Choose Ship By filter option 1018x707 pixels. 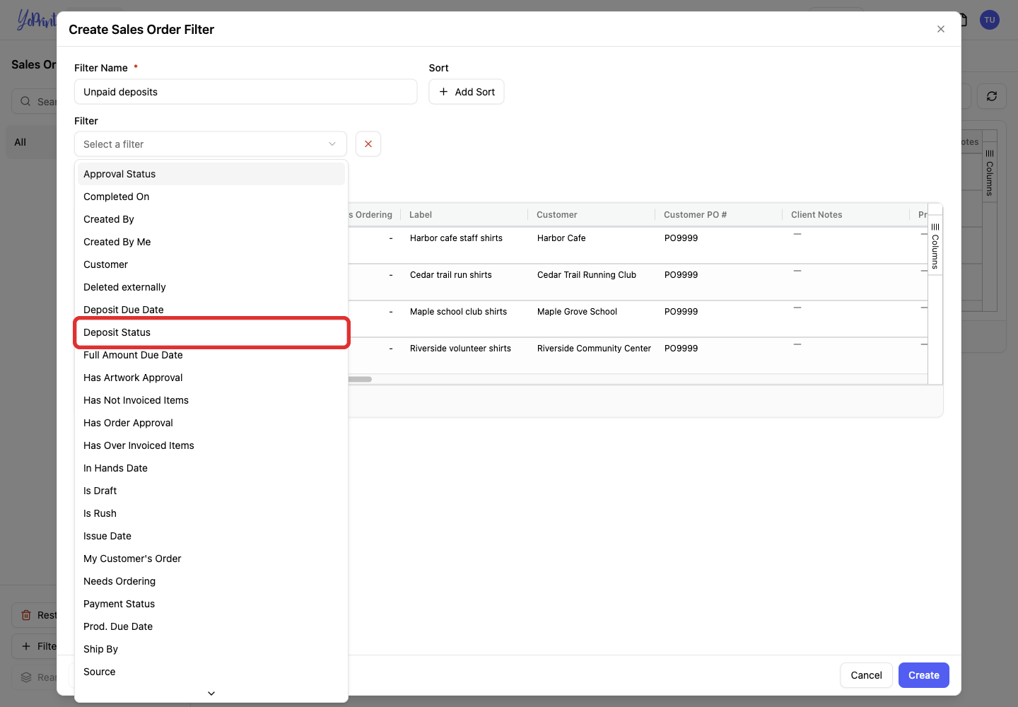(x=211, y=649)
